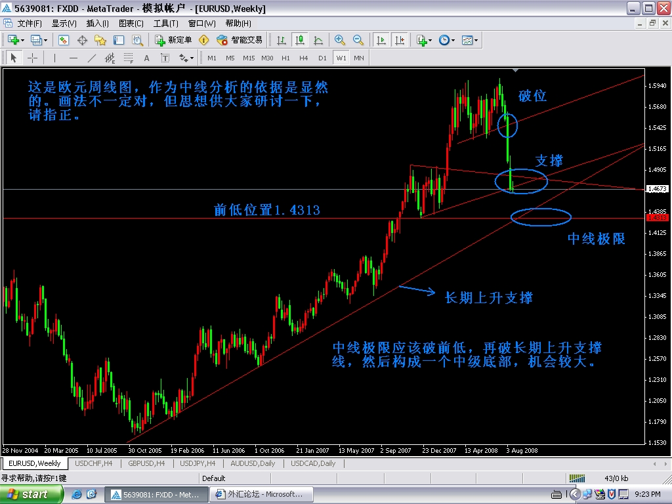
Task: Switch to GBPUSD,H4 chart tab
Action: 146,463
